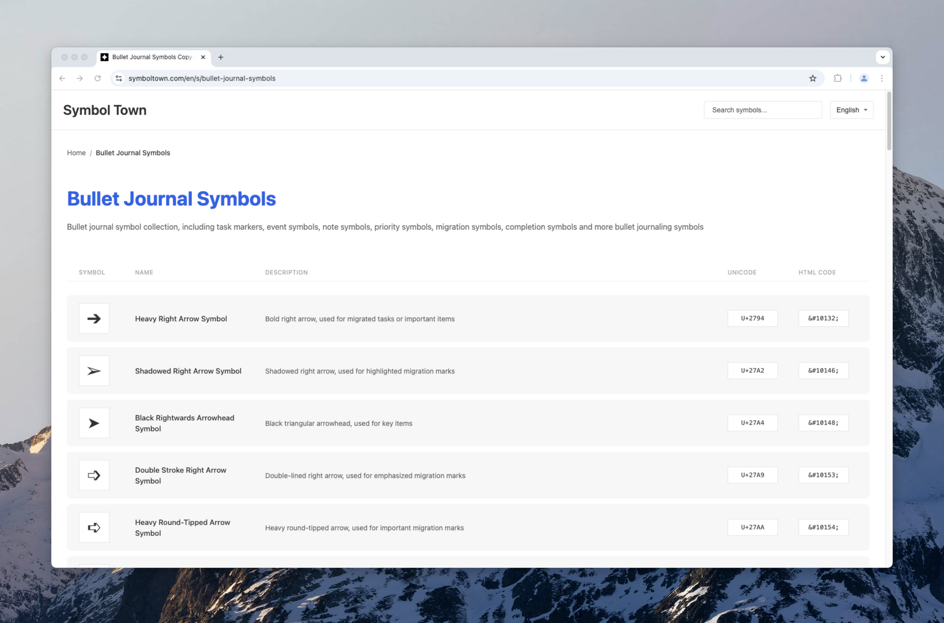944x623 pixels.
Task: Click the Heavy Round-Tipped Arrow symbol box
Action: point(94,527)
